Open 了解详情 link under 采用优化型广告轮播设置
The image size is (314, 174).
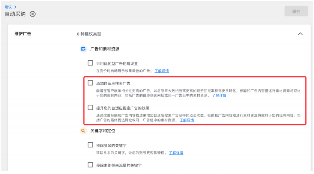coord(162,71)
